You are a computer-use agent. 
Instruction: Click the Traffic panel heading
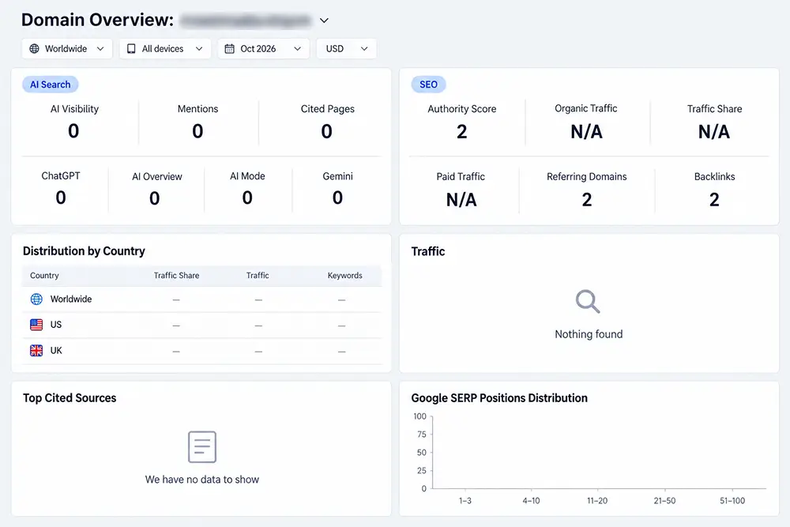point(428,251)
